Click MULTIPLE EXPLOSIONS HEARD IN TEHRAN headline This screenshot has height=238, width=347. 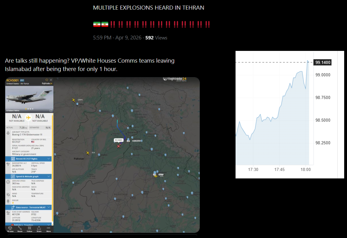pos(148,8)
